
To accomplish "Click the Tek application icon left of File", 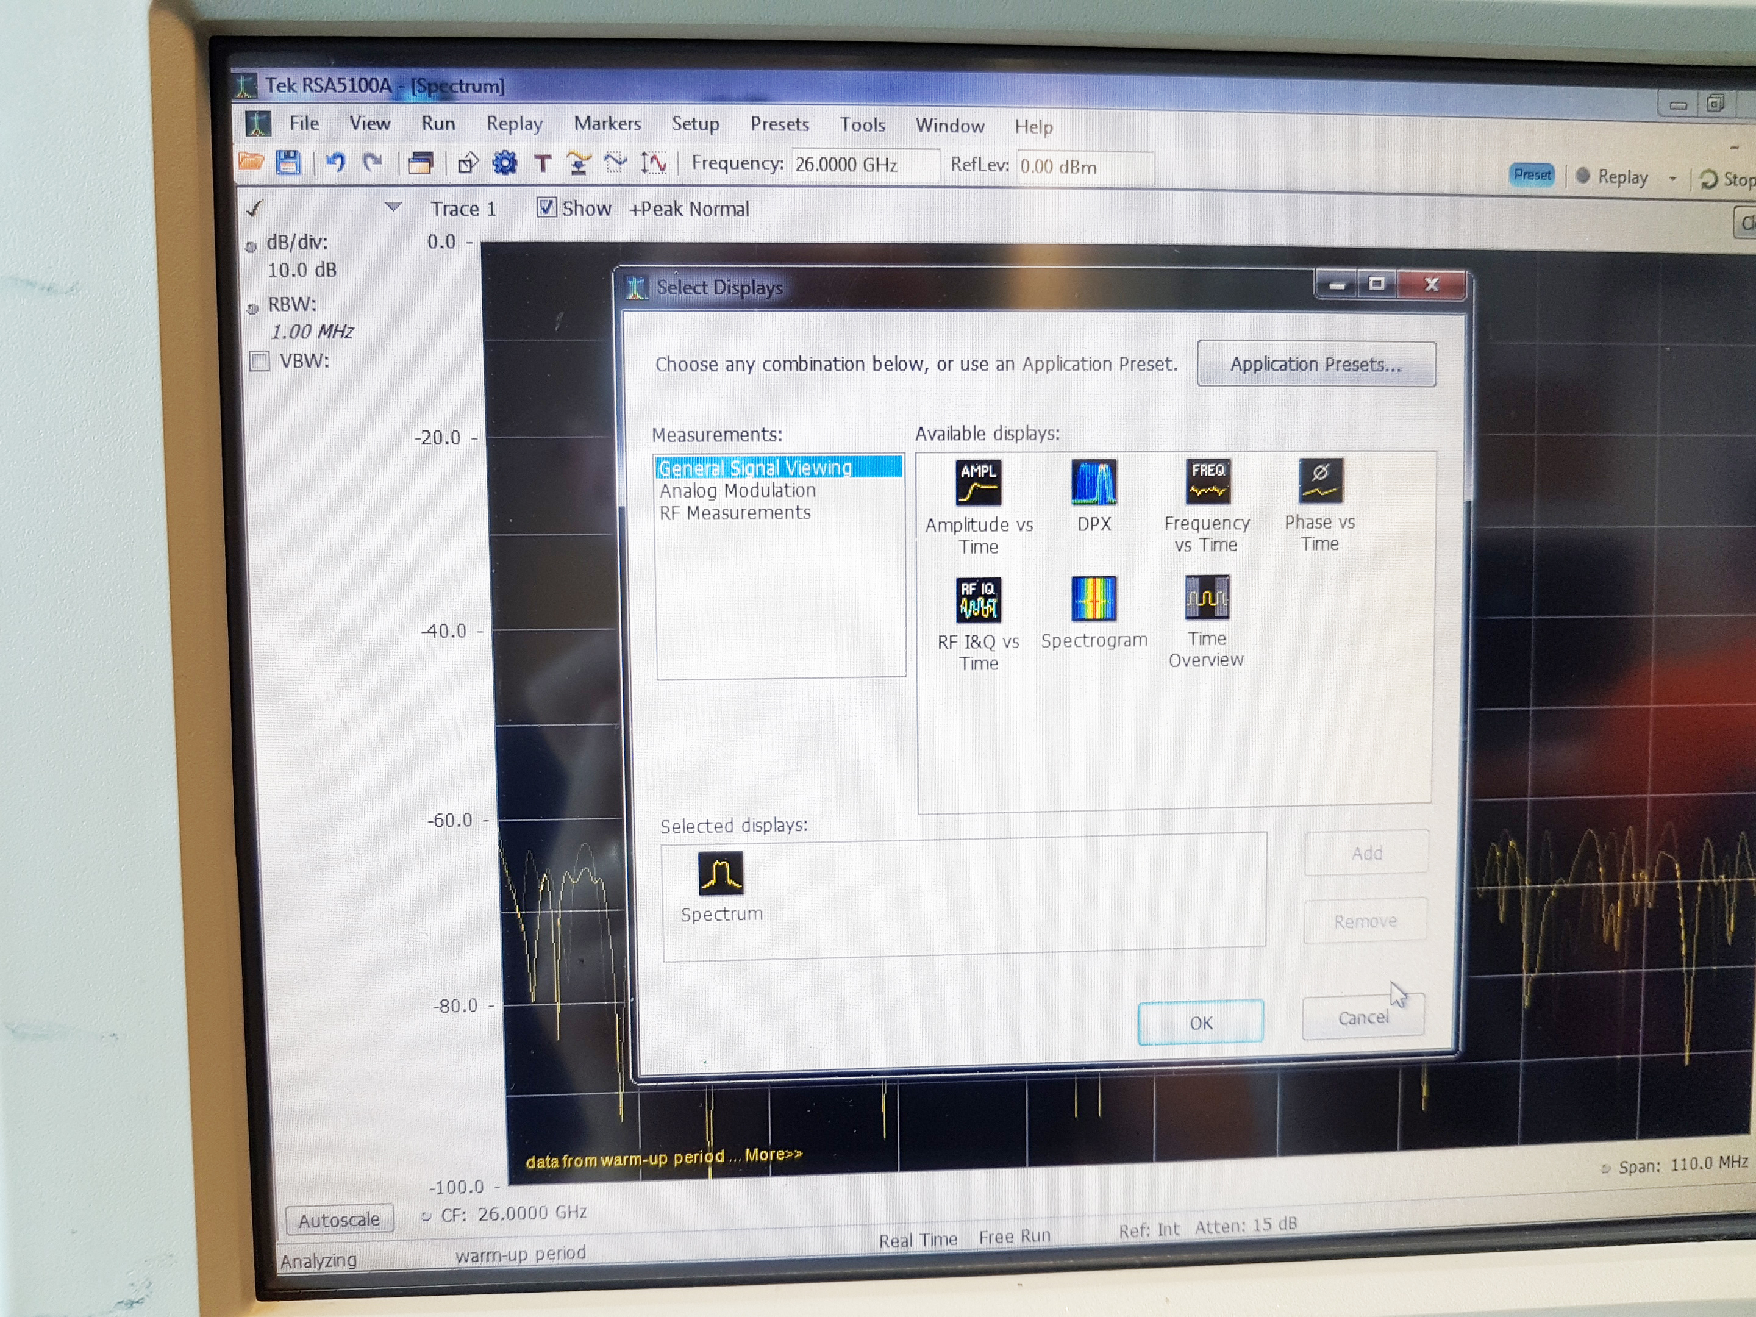I will tap(257, 123).
